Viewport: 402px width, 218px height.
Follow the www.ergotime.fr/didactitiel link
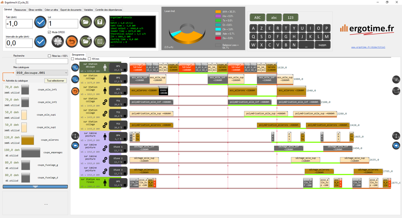[x=368, y=47]
